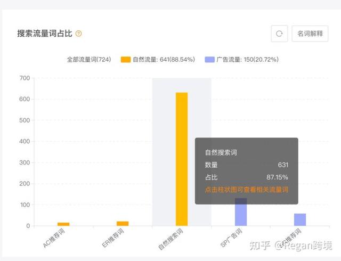
Task: Toggle the 自然流量: 641(88.54%) legend label
Action: click(164, 60)
